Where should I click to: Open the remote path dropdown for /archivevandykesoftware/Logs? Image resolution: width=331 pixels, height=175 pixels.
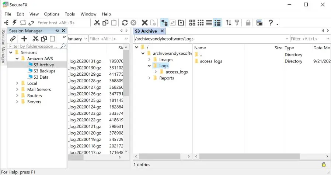pyautogui.click(x=287, y=39)
